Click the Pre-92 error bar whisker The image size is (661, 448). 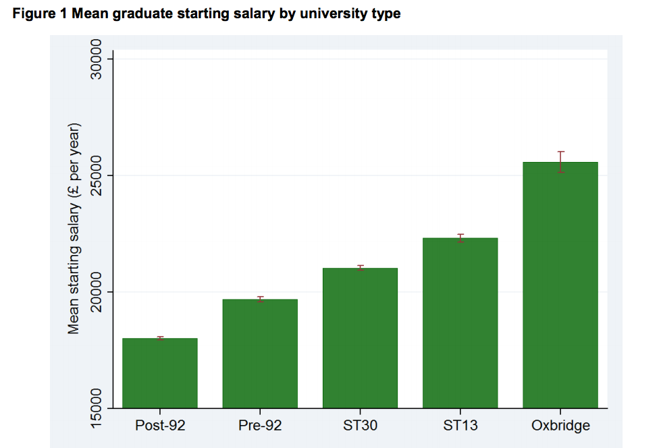click(x=260, y=299)
